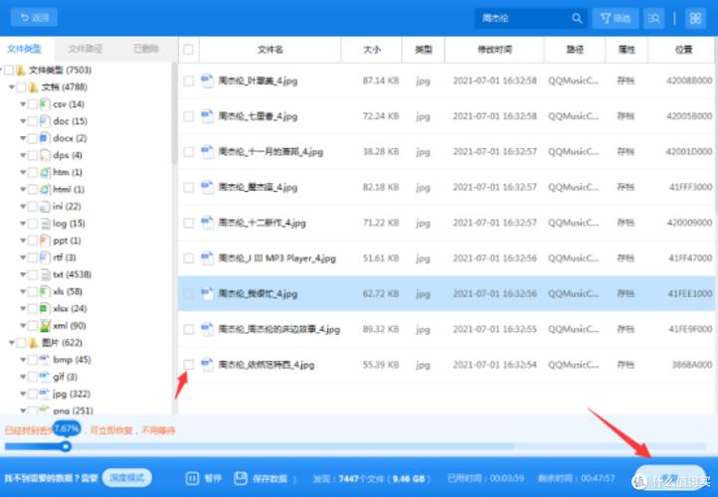Check the 周杰伦_魔杰座_4.jpg row checkbox
The width and height of the screenshot is (718, 497).
click(188, 187)
